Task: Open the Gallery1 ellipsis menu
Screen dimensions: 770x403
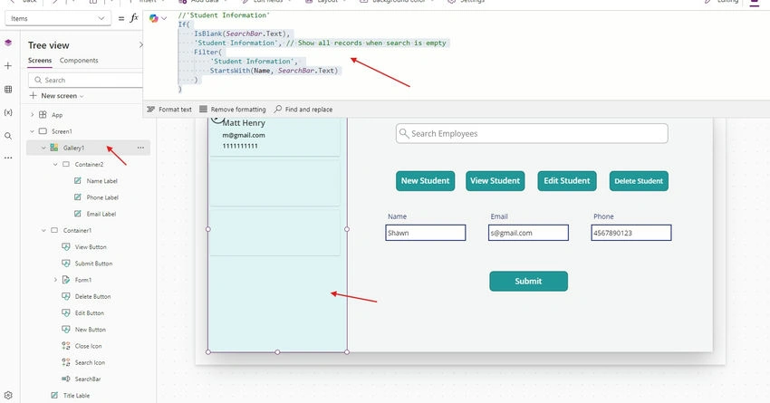Action: [140, 148]
